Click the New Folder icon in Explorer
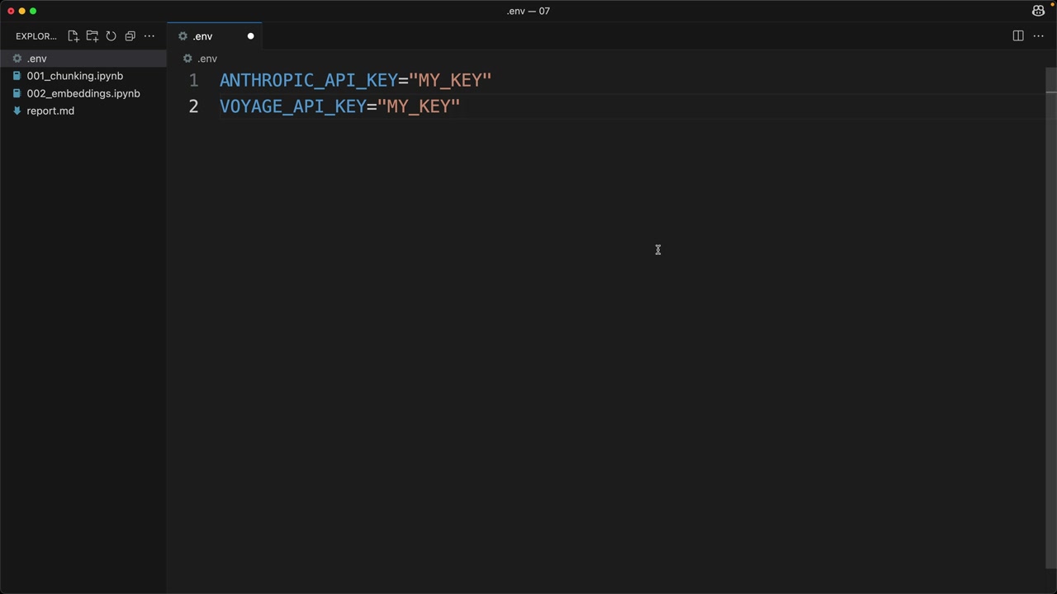The image size is (1057, 594). (92, 36)
